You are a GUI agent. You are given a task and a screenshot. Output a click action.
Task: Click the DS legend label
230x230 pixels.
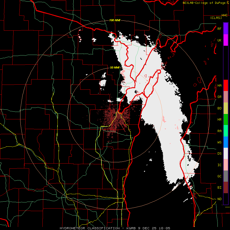[219, 154]
